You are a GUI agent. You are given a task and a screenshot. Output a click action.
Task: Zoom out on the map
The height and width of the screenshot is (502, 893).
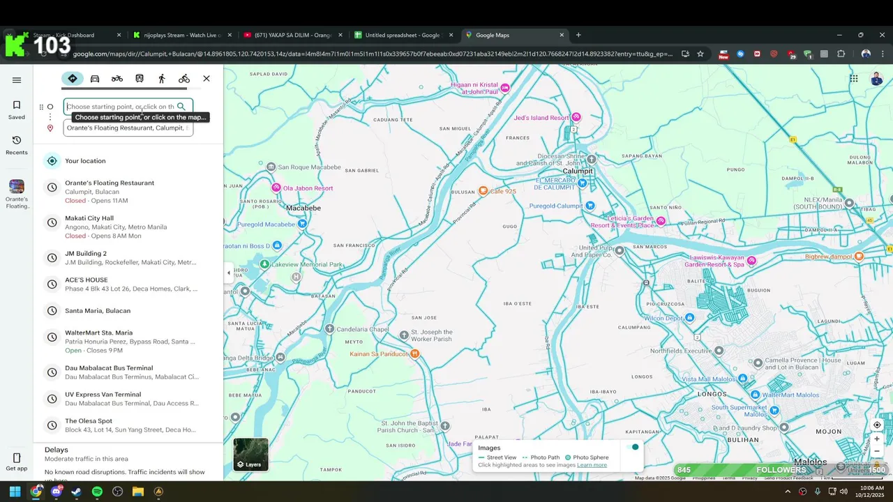pos(877,451)
